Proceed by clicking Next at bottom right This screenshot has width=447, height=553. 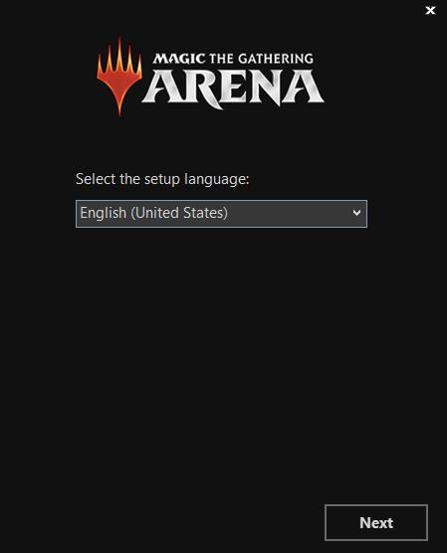[376, 523]
